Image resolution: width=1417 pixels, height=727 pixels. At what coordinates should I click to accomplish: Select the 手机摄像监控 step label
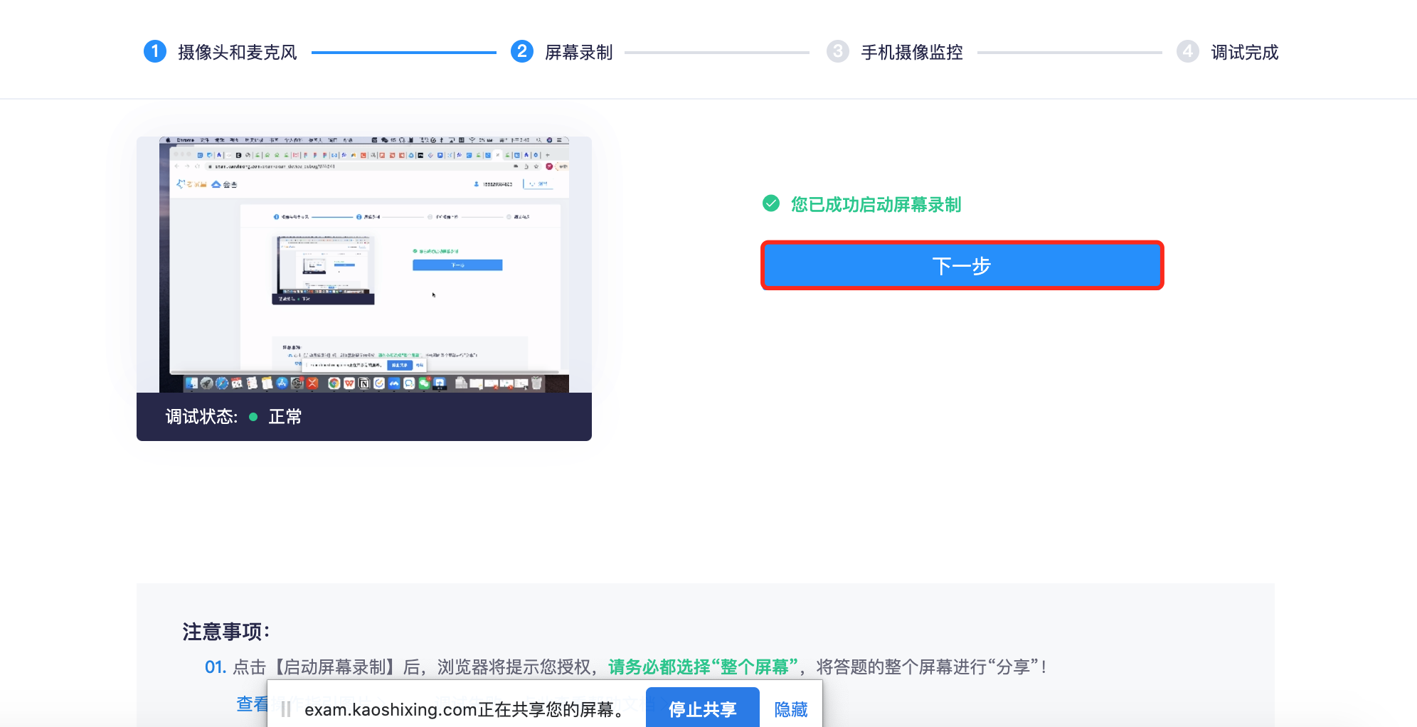pos(911,53)
